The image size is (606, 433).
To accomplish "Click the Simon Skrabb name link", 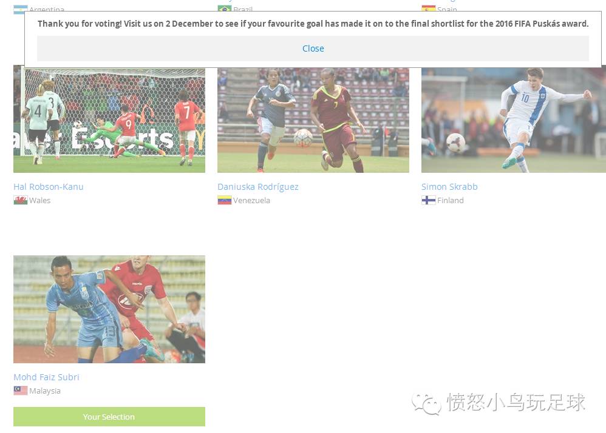I will (449, 187).
